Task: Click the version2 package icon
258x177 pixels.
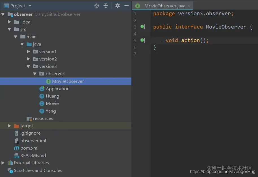Action: pyautogui.click(x=36, y=59)
